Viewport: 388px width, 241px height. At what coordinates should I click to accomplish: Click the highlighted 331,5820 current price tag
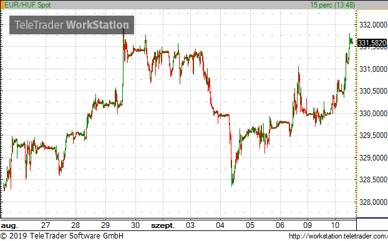click(x=372, y=43)
